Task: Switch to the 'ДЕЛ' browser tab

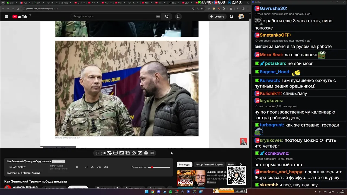Action: click(187, 3)
